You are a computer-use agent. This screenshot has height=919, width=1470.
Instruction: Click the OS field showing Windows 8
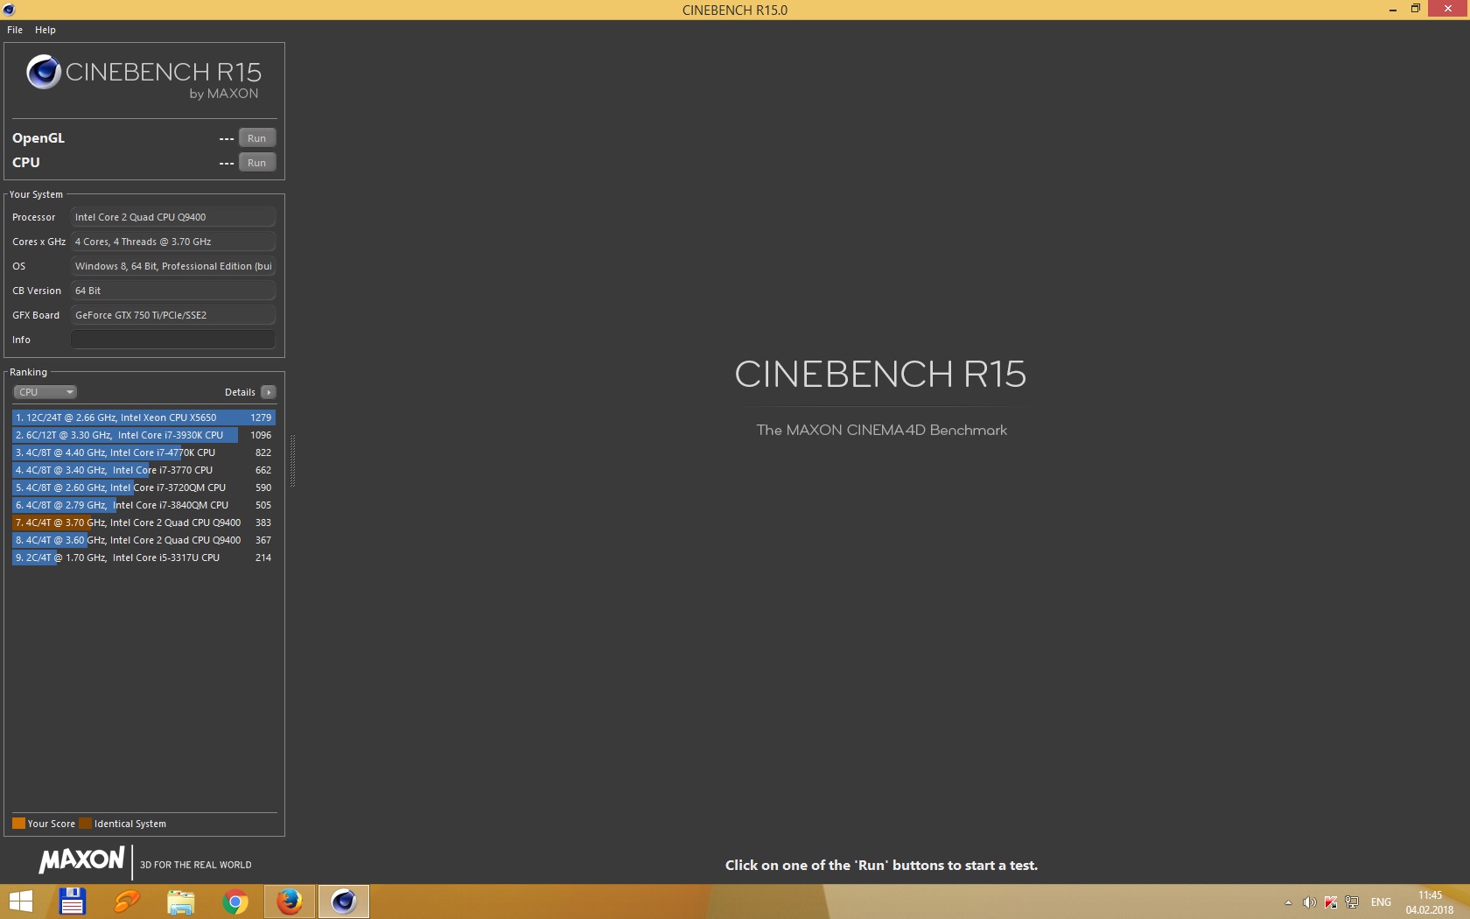coord(173,266)
